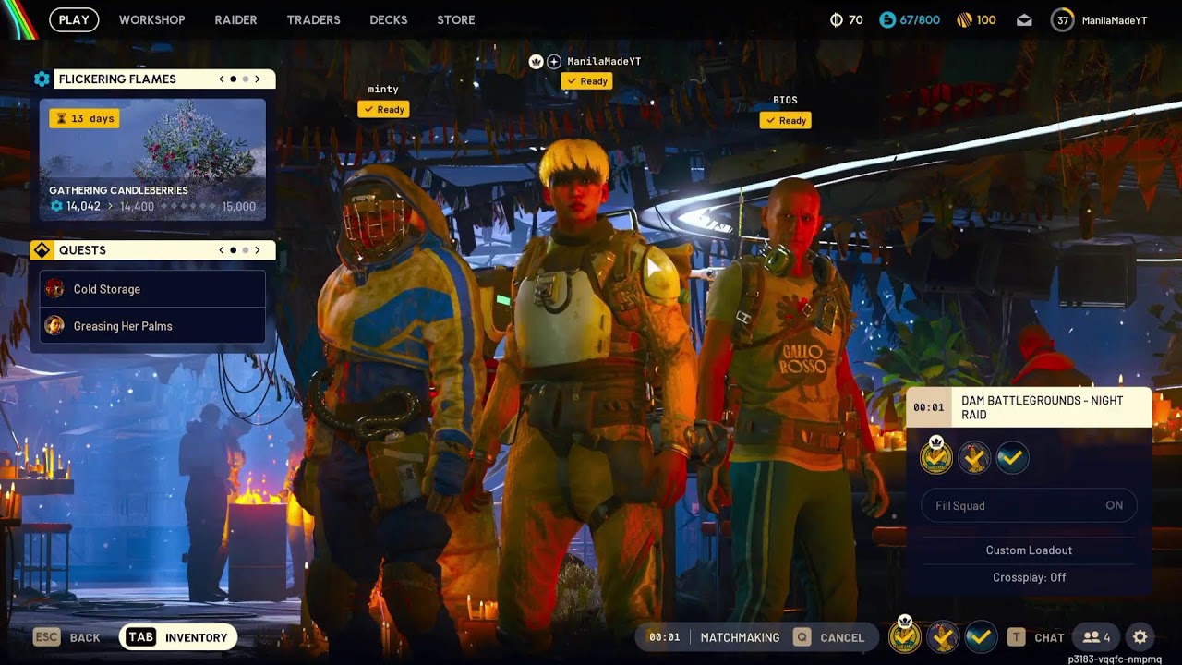Open the DECKS tab
This screenshot has width=1182, height=665.
click(x=388, y=19)
